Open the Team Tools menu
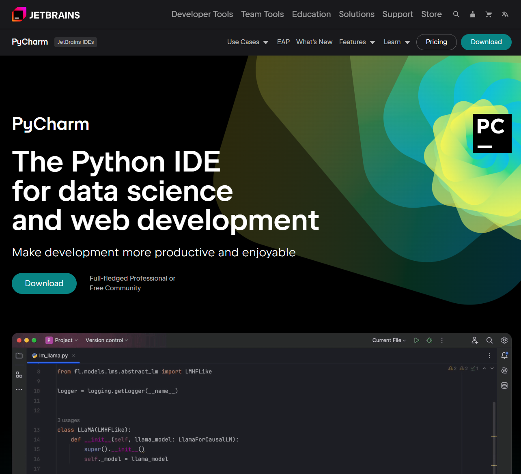The width and height of the screenshot is (521, 474). [263, 14]
